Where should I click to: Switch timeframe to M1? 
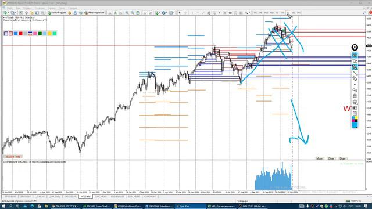point(255,13)
